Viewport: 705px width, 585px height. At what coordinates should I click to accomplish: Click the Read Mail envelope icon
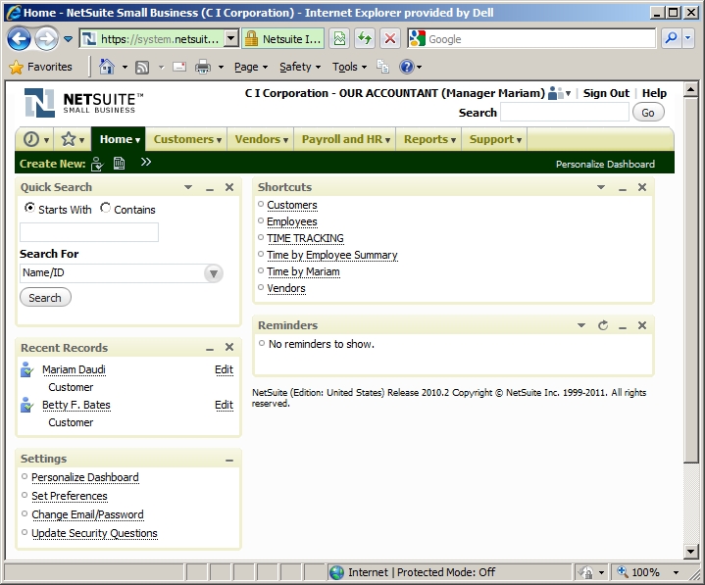click(x=179, y=67)
